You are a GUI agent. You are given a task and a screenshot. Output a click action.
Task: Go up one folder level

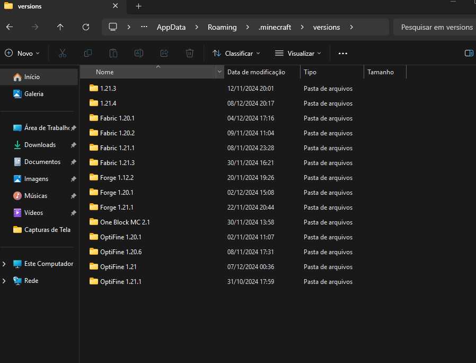pos(60,27)
